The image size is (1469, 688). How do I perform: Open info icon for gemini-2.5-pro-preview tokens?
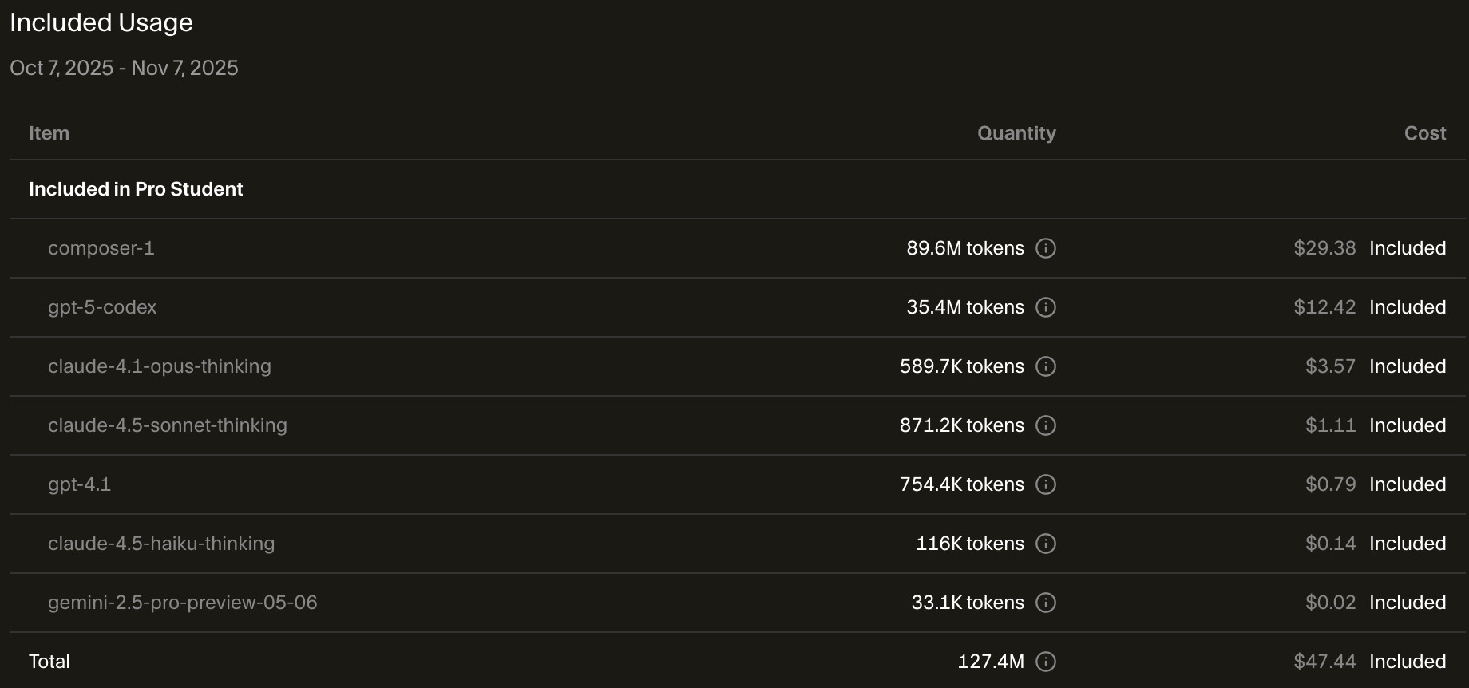click(x=1046, y=603)
